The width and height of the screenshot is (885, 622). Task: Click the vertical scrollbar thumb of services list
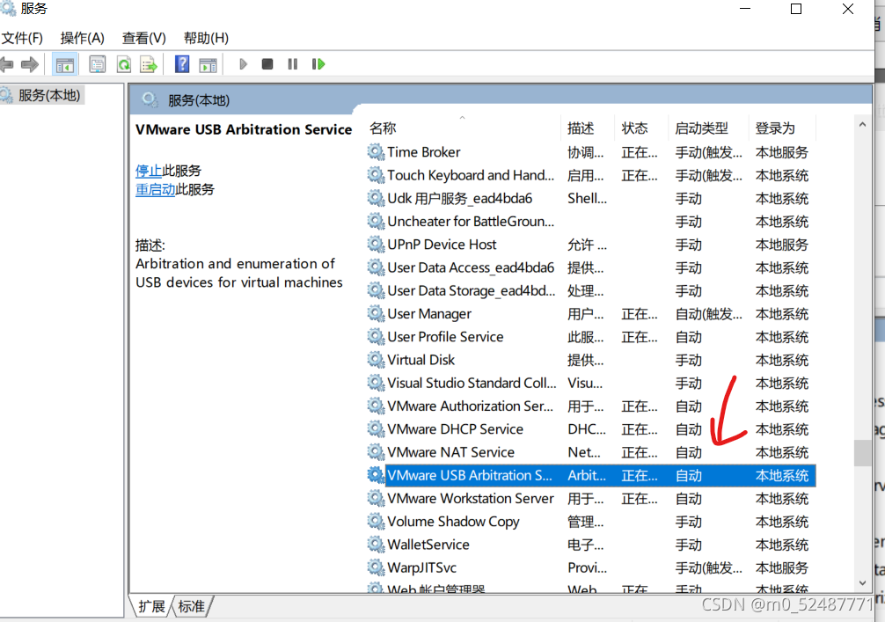862,453
